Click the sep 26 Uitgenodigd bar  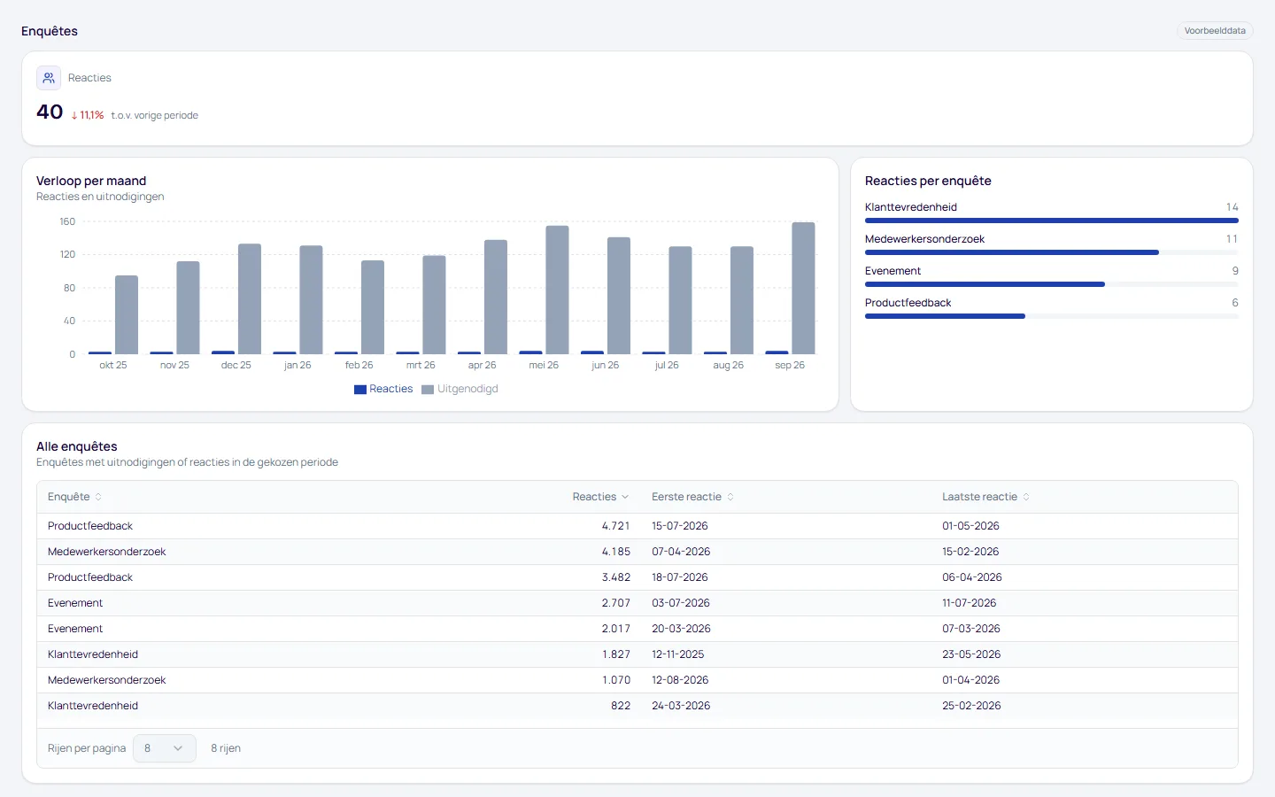[x=803, y=288]
